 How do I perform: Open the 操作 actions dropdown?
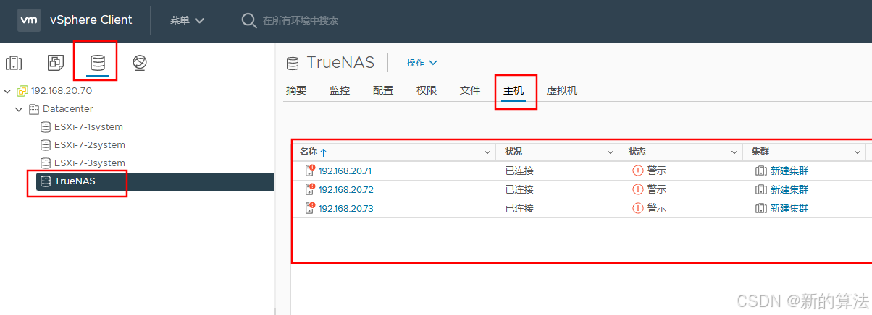coord(422,63)
